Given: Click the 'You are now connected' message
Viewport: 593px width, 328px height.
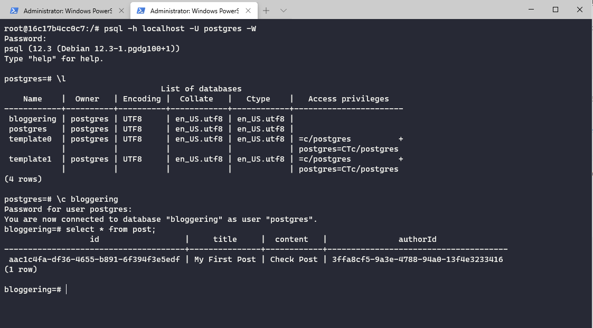Looking at the screenshot, I should click(161, 219).
